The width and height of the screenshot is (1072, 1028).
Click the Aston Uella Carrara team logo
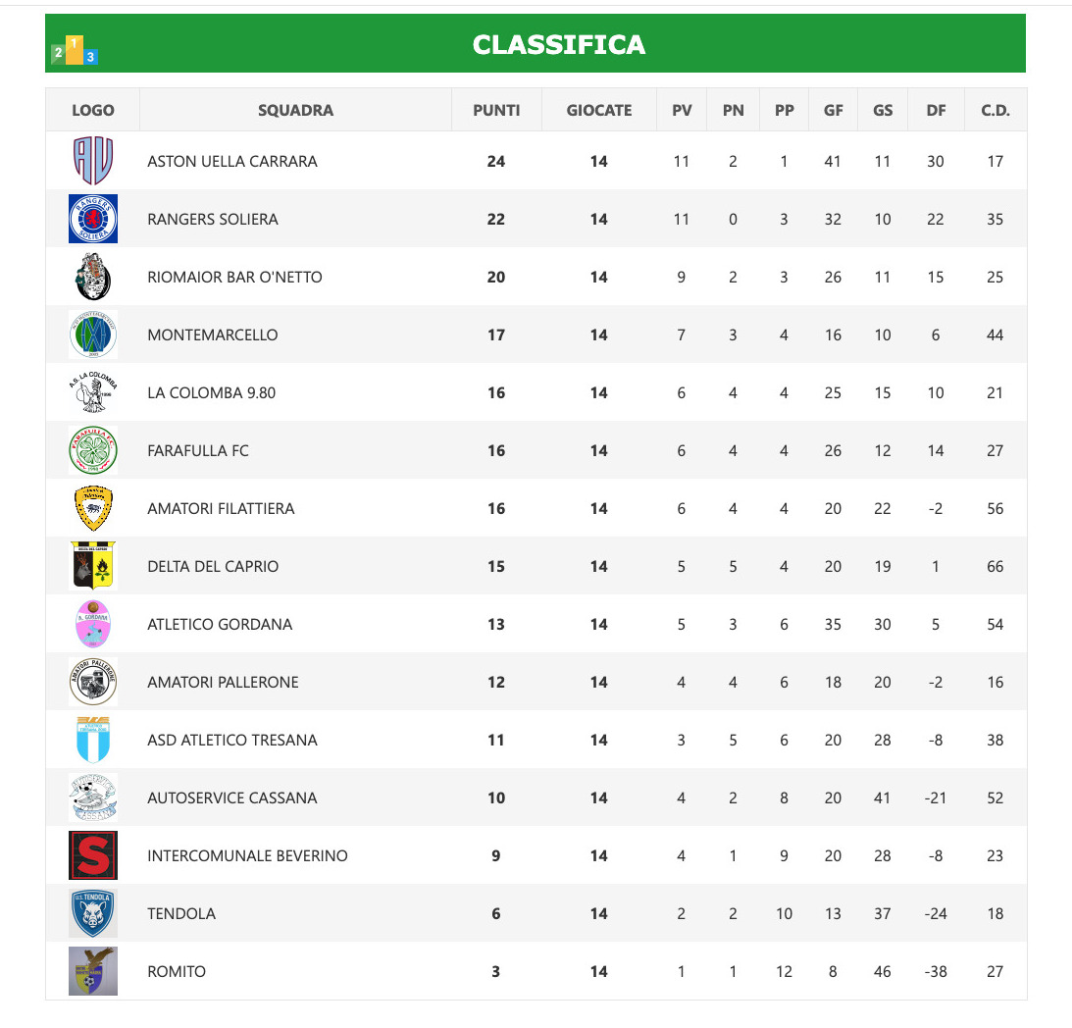tap(93, 161)
